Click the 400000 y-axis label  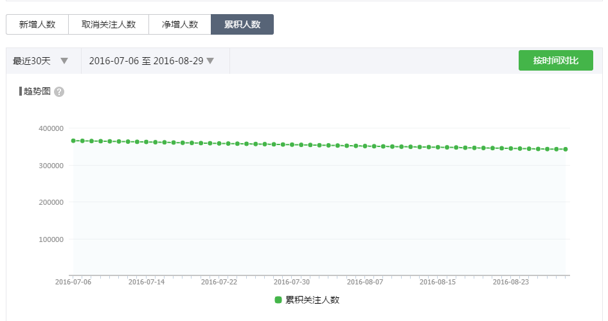[x=52, y=128]
